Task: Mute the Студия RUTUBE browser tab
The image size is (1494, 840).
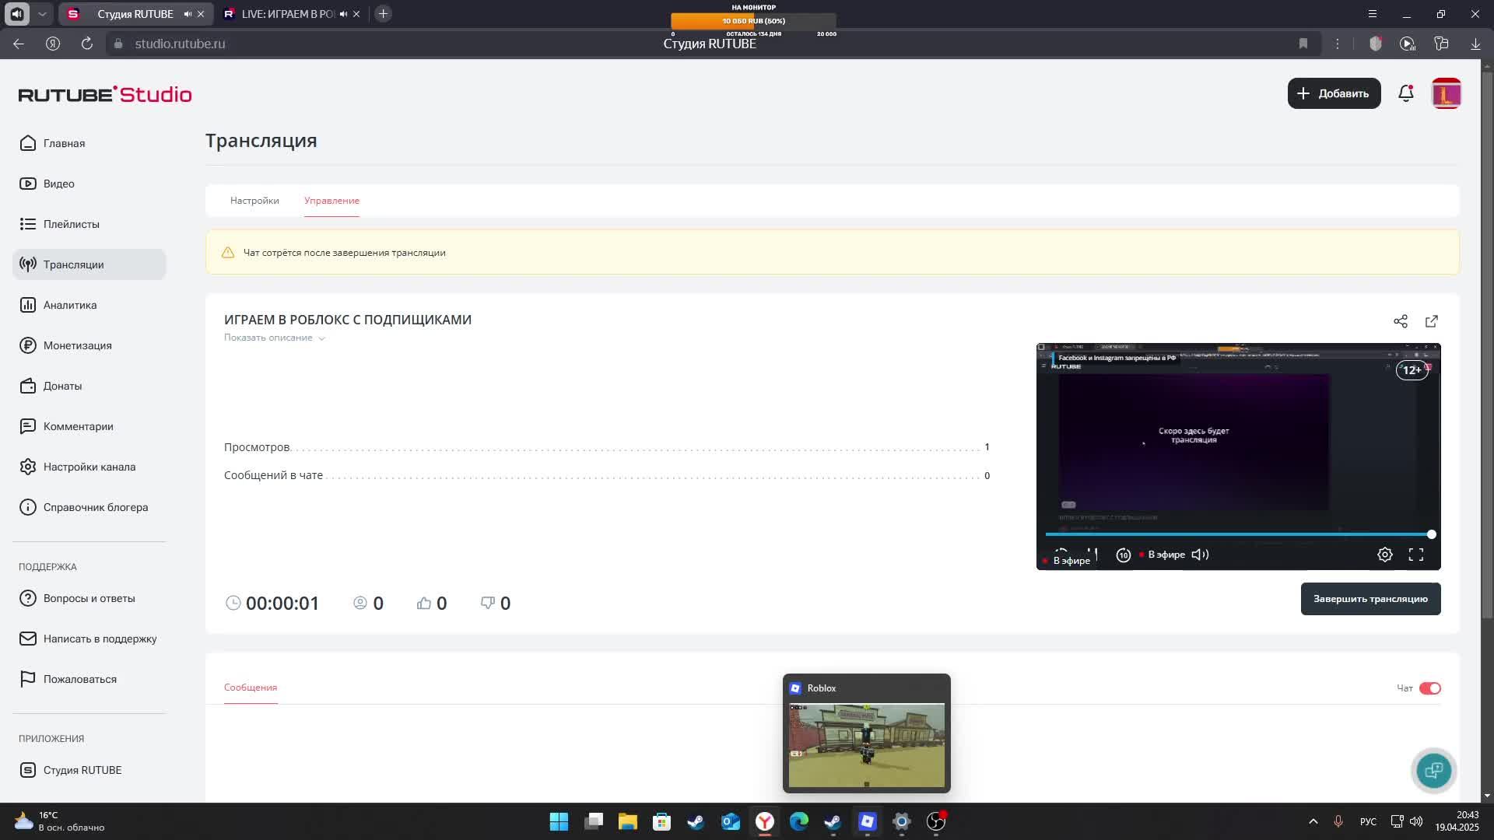Action: tap(188, 14)
